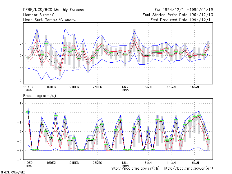232x174 pixels.
Task: Click the Prec.: log(mm/d) label
Action: tap(39, 96)
